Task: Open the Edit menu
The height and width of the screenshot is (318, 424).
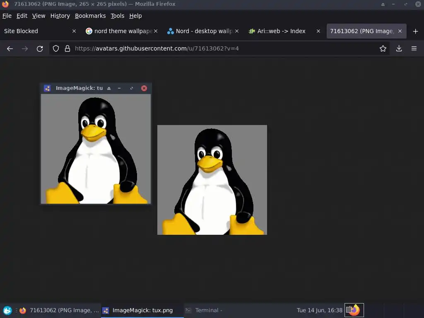Action: 22,16
